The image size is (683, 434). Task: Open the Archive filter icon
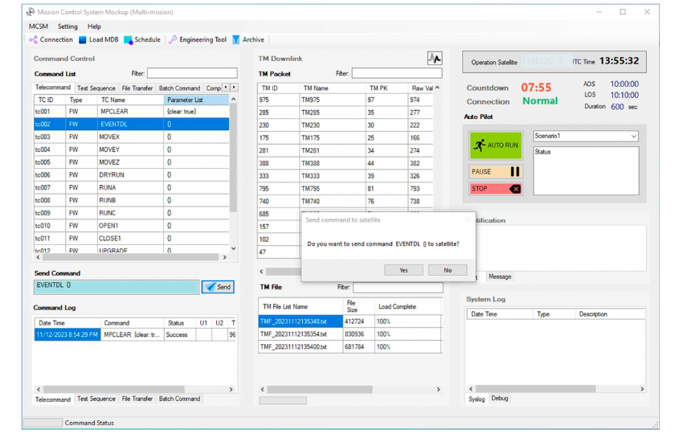pos(236,39)
